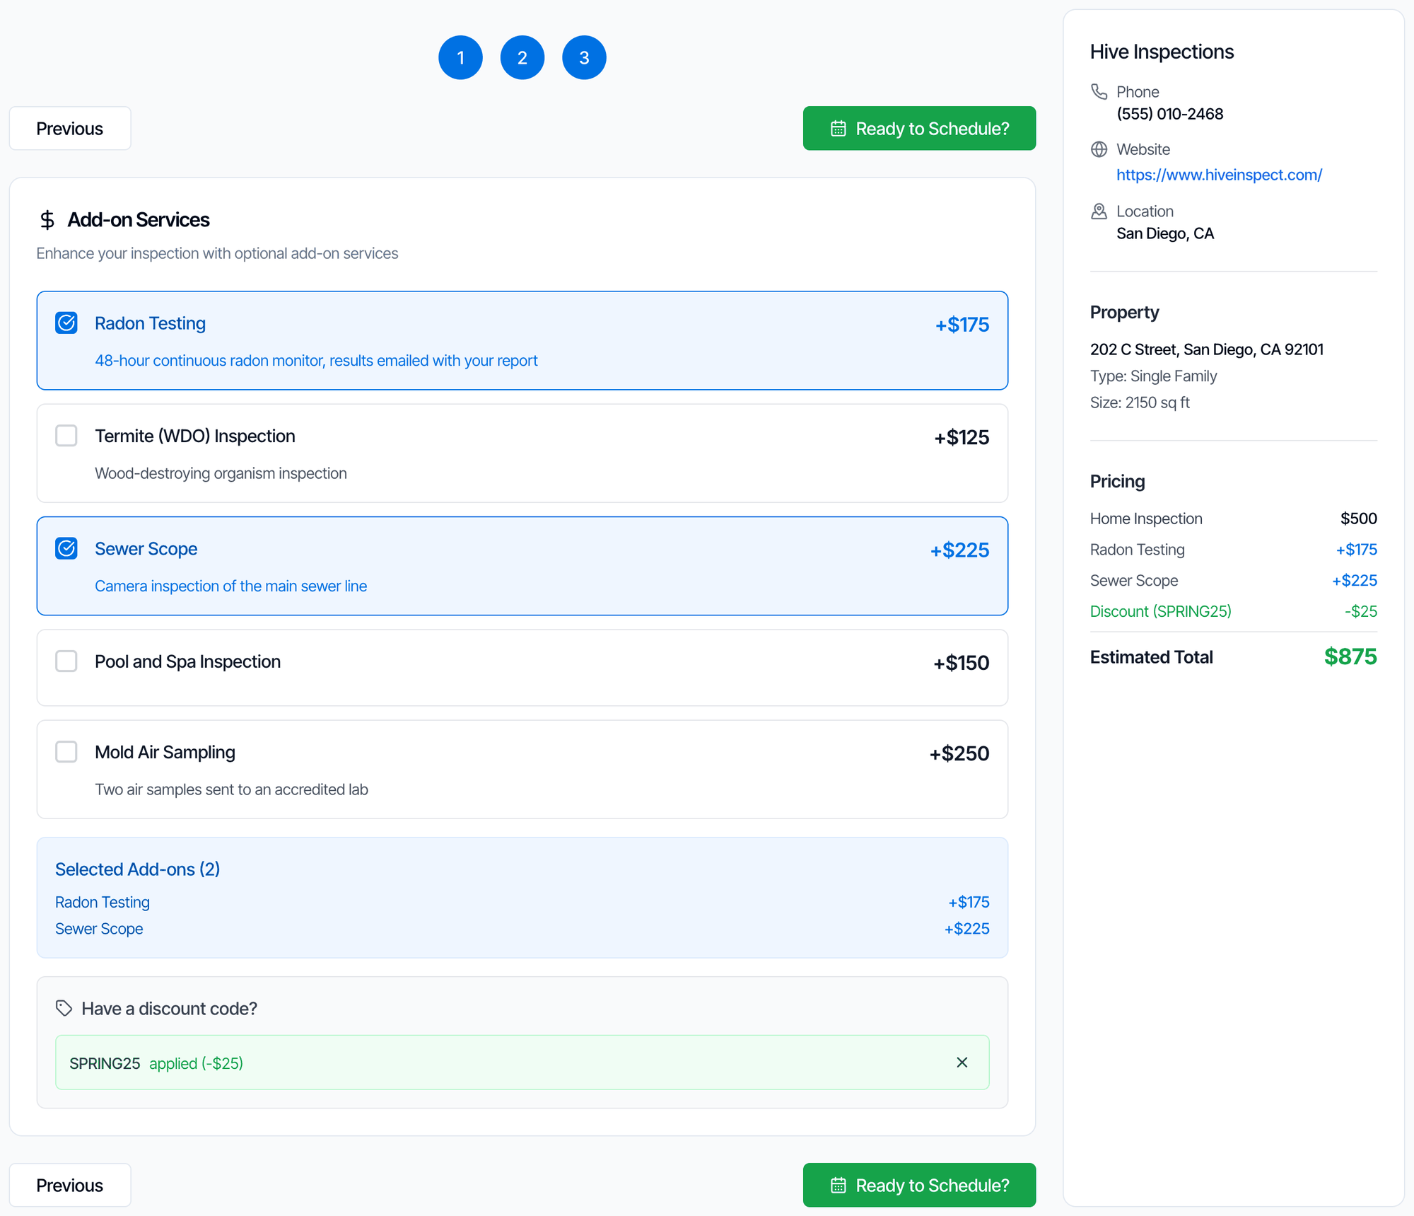Click the bottom Ready to Schedule button
1414x1216 pixels.
pyautogui.click(x=919, y=1185)
